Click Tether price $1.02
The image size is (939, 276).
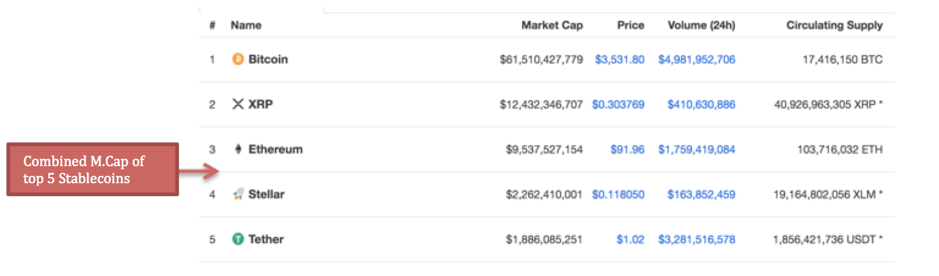click(630, 239)
